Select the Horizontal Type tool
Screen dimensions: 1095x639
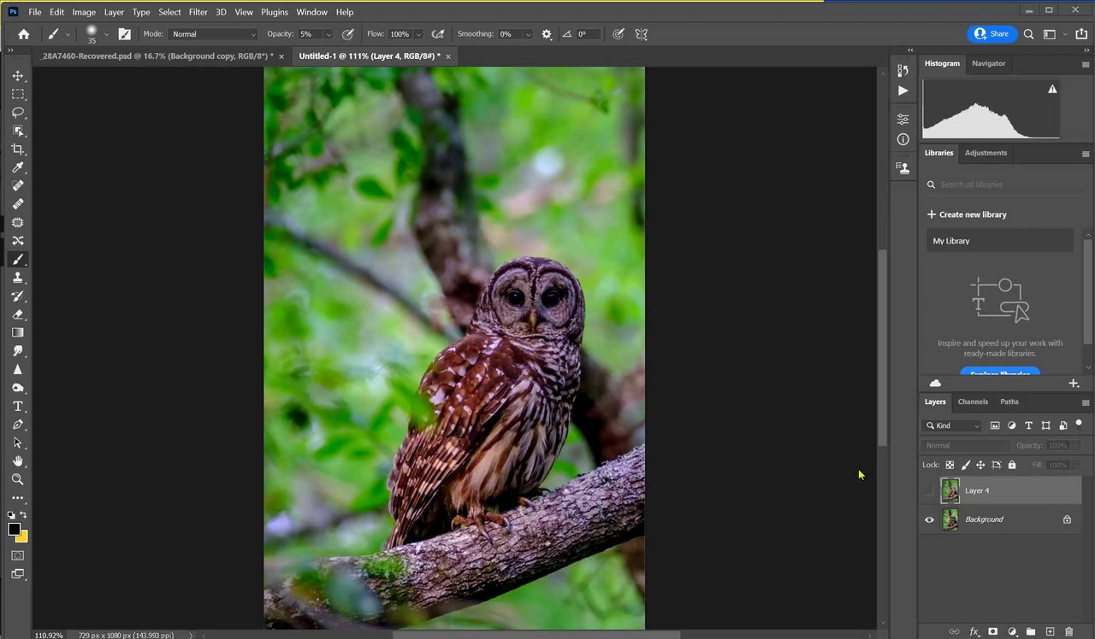(x=17, y=407)
